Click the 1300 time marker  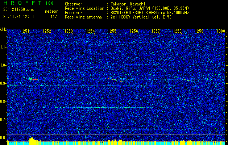221,31
